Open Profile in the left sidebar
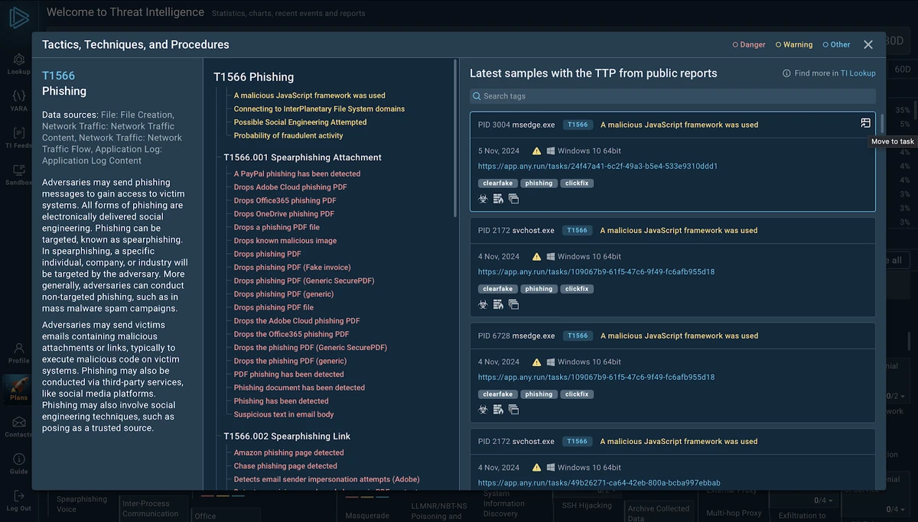 pyautogui.click(x=19, y=352)
